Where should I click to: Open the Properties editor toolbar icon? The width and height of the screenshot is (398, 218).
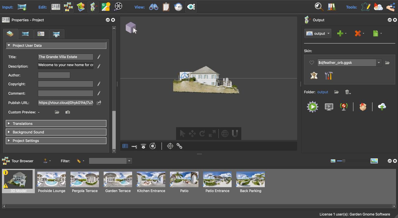[56, 7]
